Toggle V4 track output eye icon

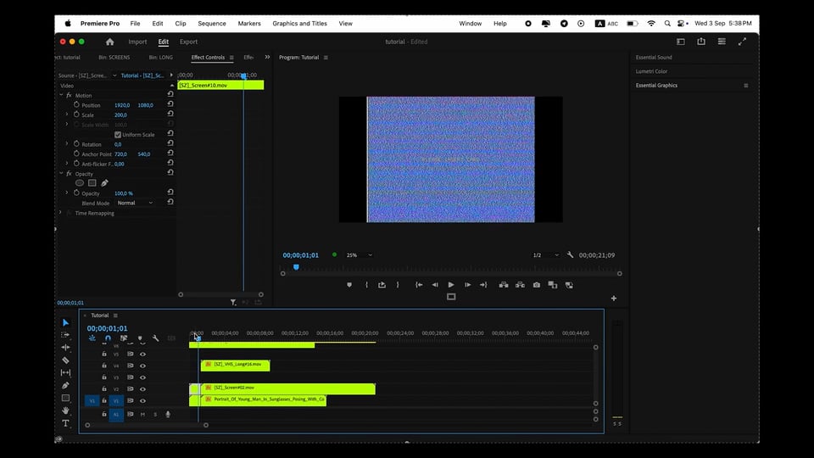click(x=142, y=366)
